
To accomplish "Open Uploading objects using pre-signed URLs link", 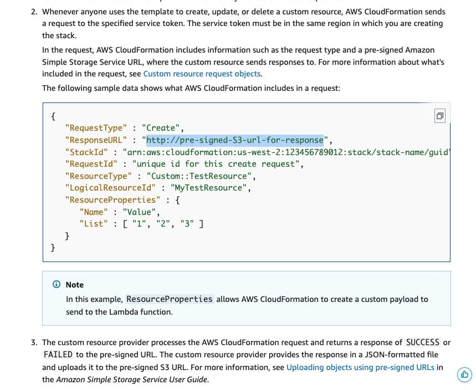I will pyautogui.click(x=360, y=367).
